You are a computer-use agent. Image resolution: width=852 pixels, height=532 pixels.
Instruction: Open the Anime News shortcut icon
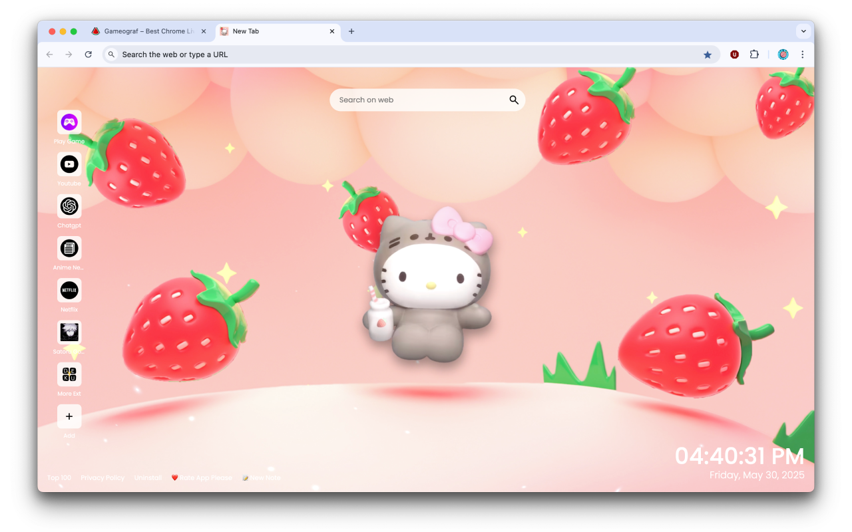(x=69, y=249)
